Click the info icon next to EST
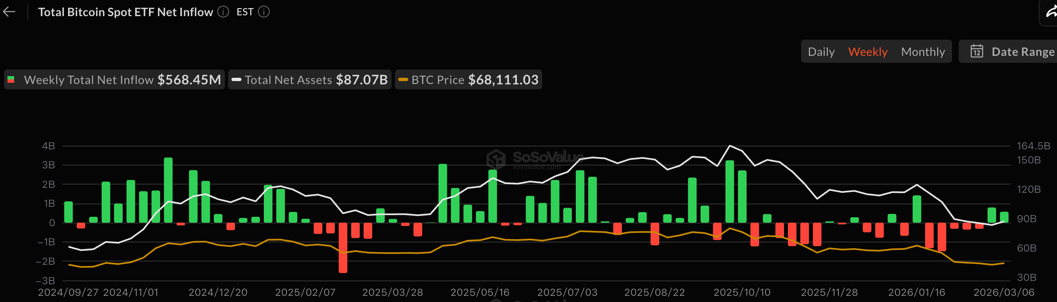Screen dimensions: 1057x302 [x=264, y=12]
